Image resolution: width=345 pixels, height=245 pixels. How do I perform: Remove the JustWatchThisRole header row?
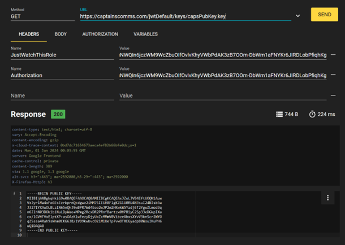coord(333,55)
